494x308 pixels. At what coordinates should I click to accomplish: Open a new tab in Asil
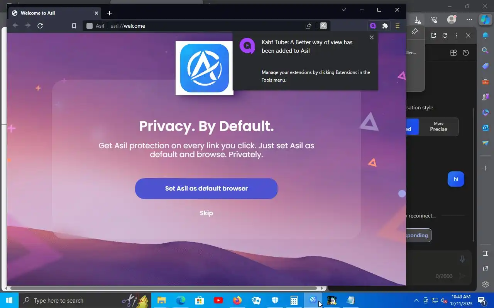click(110, 13)
